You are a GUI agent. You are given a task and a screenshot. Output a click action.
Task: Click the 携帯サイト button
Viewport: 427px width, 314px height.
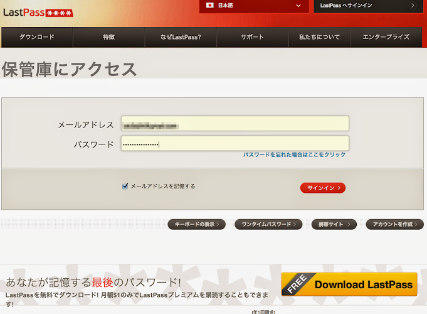click(334, 224)
